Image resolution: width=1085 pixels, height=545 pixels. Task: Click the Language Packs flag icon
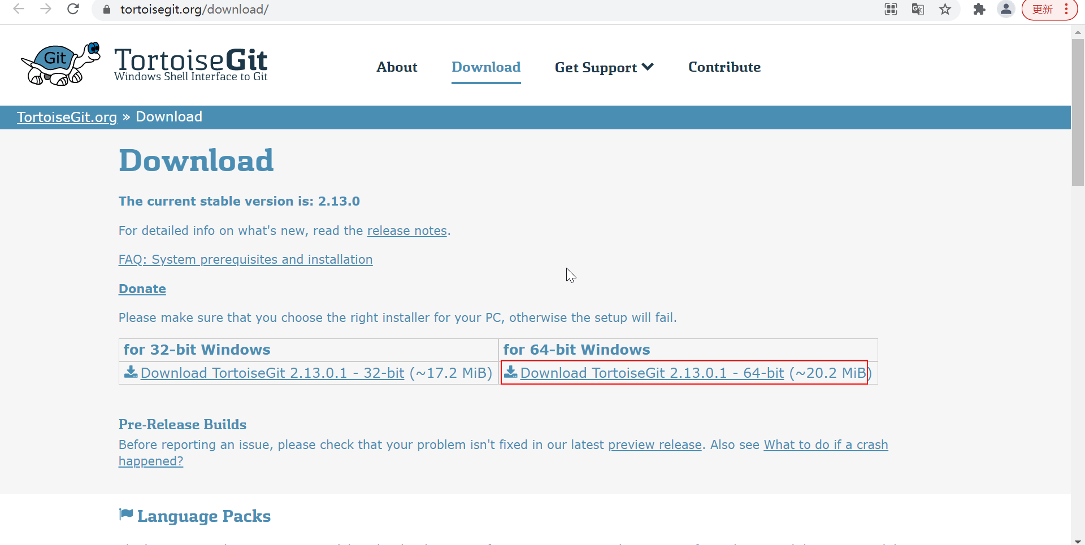pyautogui.click(x=126, y=515)
